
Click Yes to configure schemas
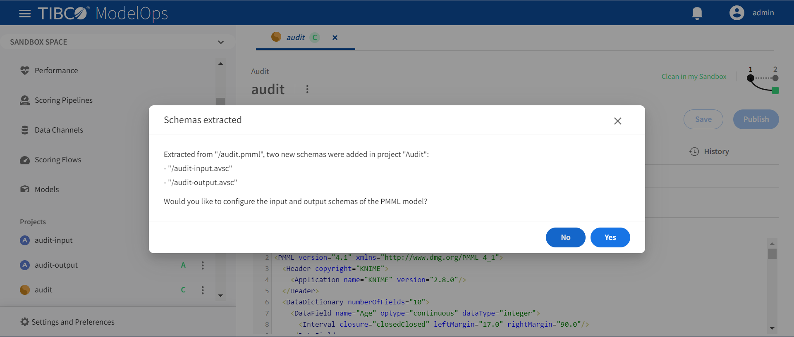click(x=610, y=237)
